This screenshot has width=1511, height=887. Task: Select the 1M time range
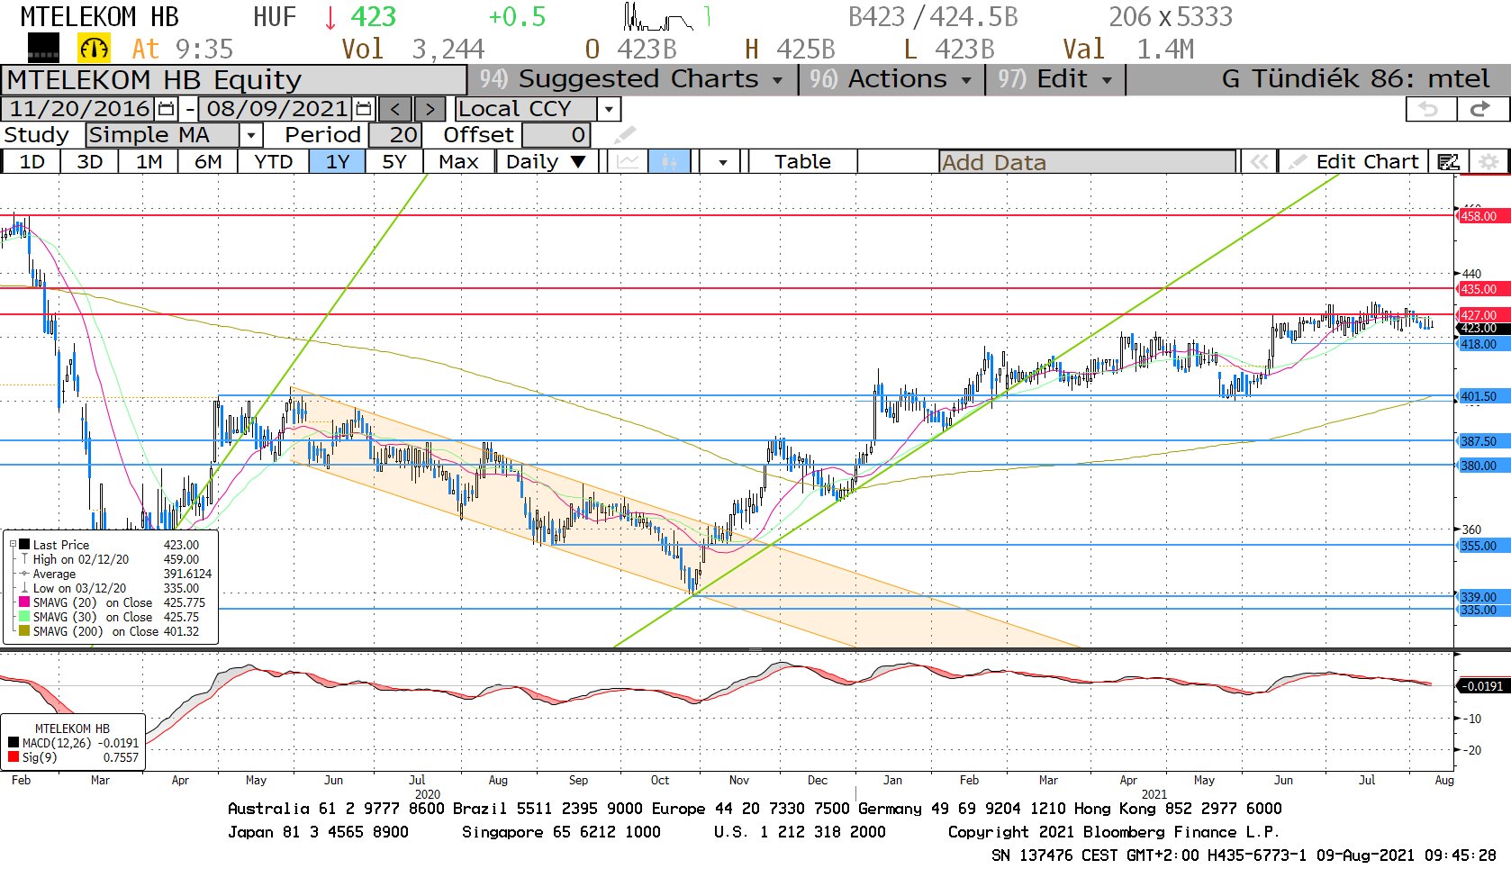[x=149, y=162]
